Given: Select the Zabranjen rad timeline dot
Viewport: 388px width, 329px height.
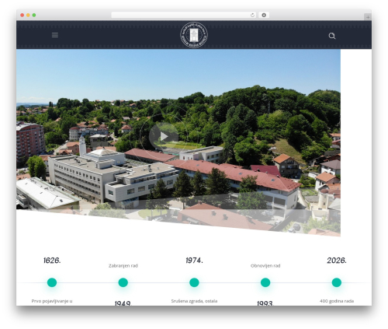Looking at the screenshot, I should pyautogui.click(x=123, y=282).
